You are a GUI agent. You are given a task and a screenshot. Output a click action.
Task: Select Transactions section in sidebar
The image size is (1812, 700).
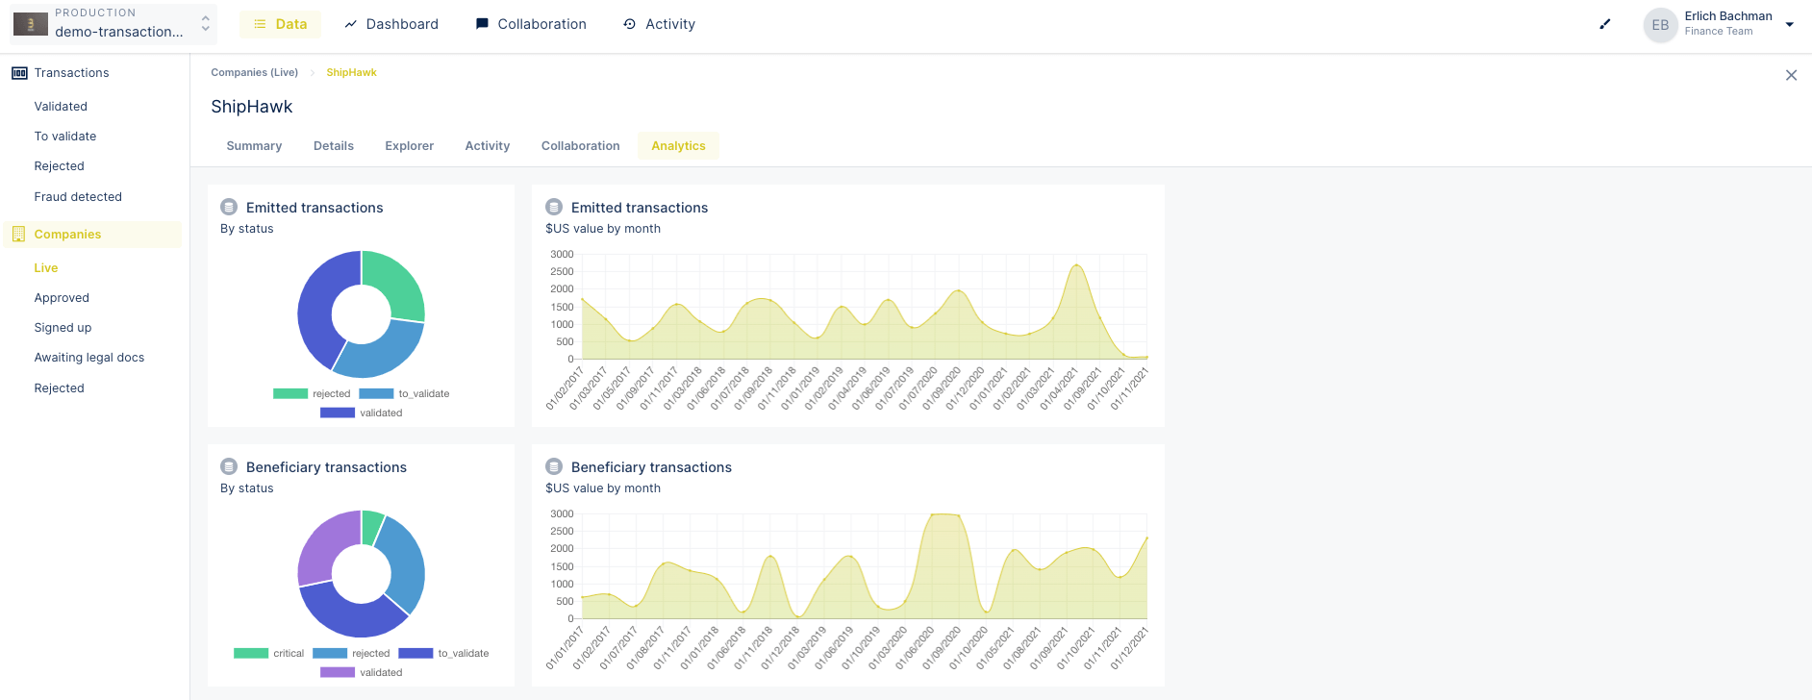tap(71, 73)
